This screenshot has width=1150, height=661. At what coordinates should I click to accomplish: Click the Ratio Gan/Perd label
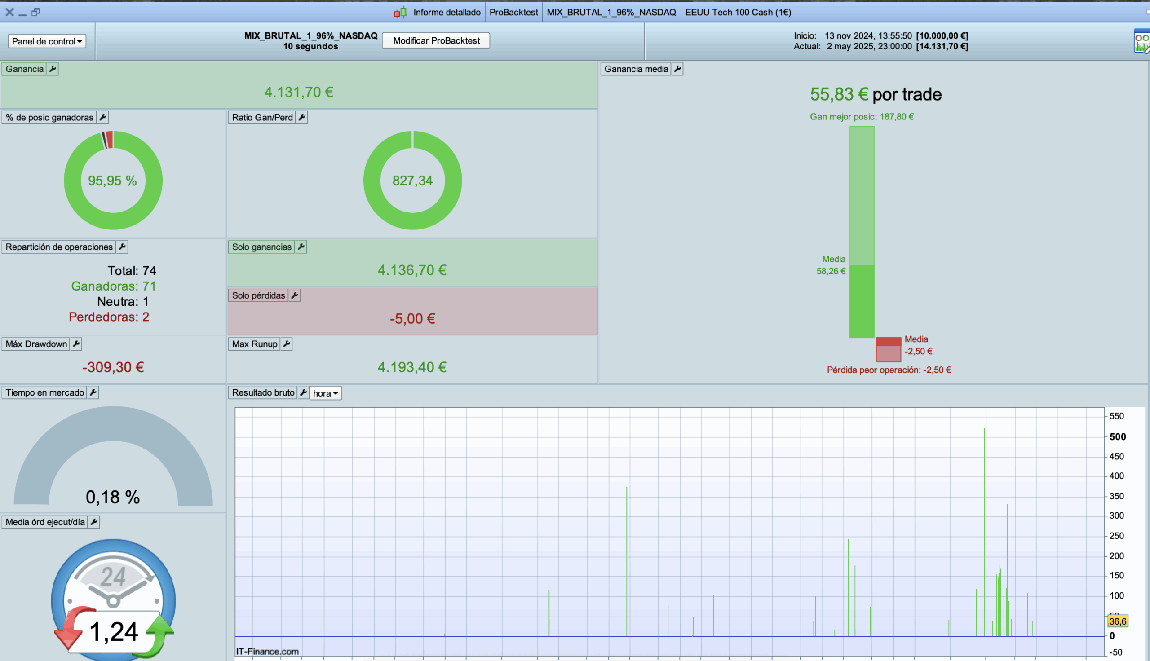coord(262,118)
